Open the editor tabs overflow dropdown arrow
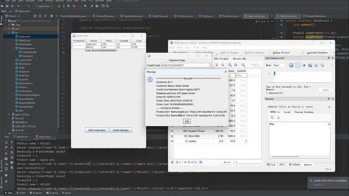349x196 pixels. coord(272,16)
